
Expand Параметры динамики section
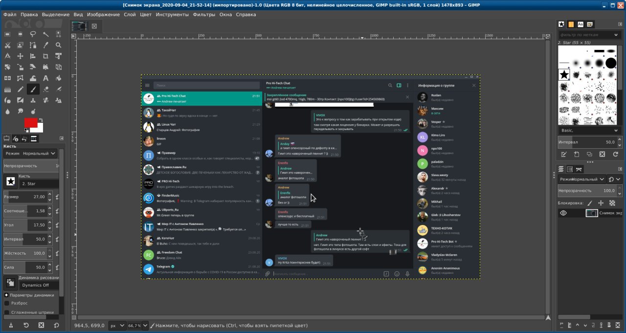(6, 295)
